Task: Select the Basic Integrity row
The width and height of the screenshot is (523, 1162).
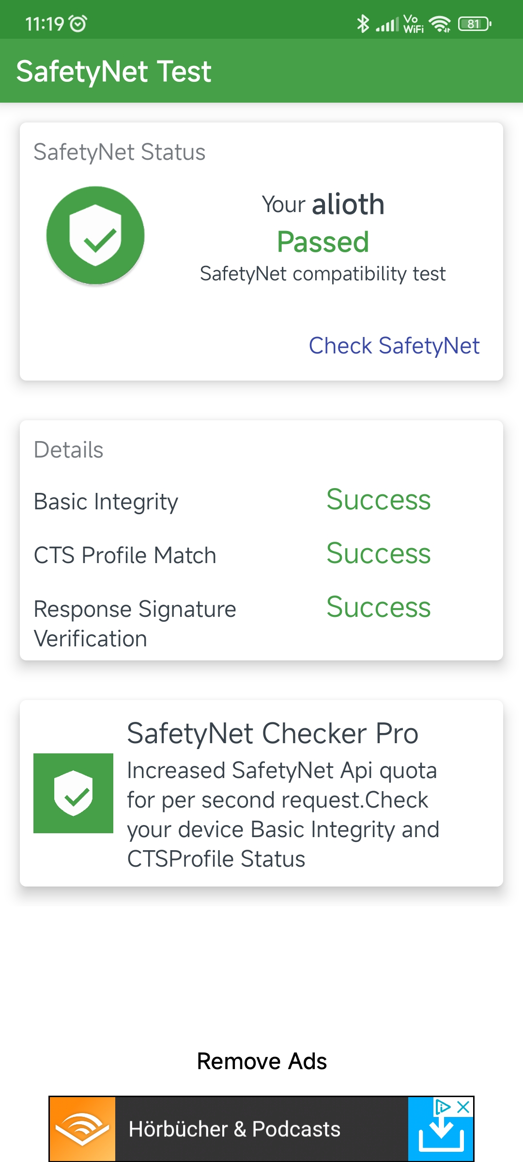Action: point(261,501)
